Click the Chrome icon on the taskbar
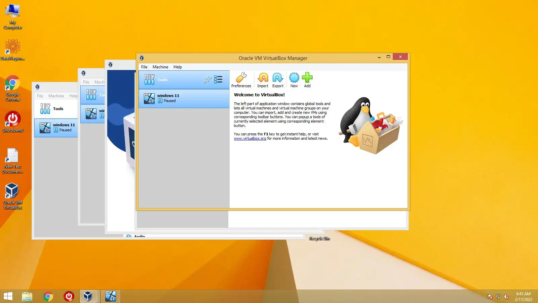The height and width of the screenshot is (303, 538). pyautogui.click(x=48, y=296)
